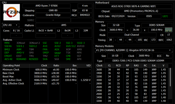175x104 pixels.
Task: Click the CL column header in timings table
Action: tap(109, 66)
